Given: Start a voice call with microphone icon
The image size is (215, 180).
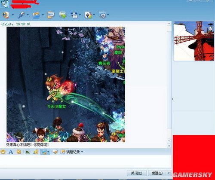Looking at the screenshot, I should click(x=21, y=15).
